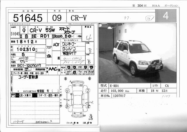The height and width of the screenshot is (132, 187).
Task: Click the AOT transmission text
Action: click(x=56, y=45)
